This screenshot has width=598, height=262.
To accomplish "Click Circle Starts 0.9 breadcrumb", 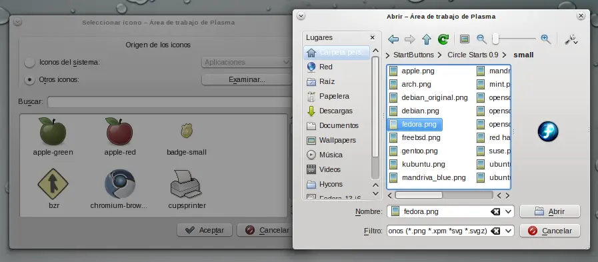I will [473, 55].
